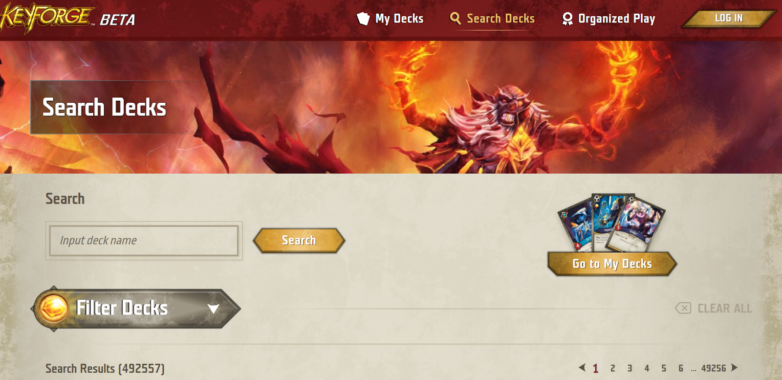Open the Organized Play menu item
This screenshot has height=380, width=782.
[608, 19]
